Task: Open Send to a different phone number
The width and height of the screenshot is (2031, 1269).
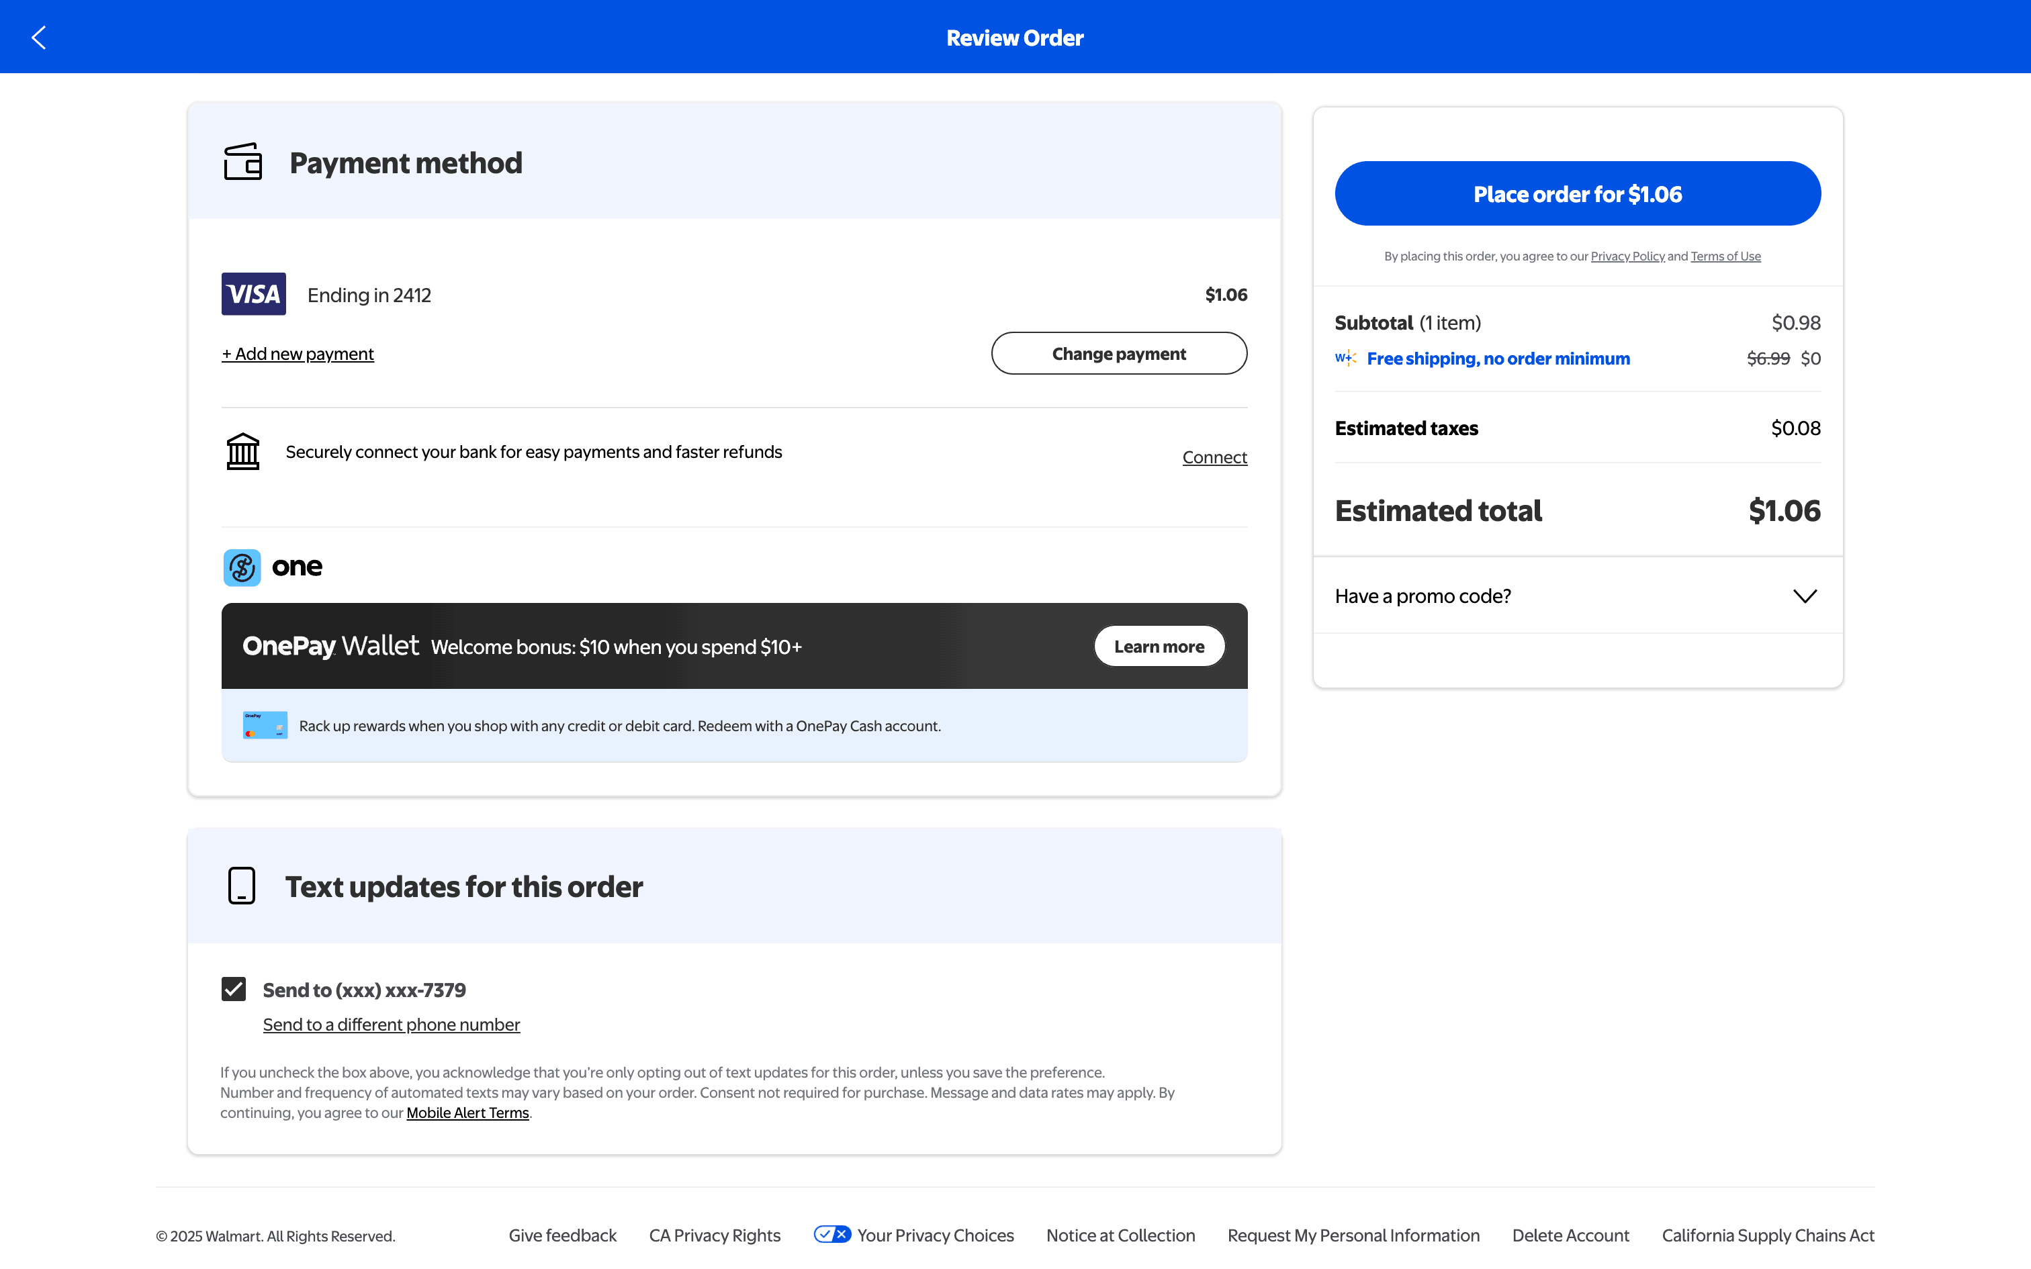Action: pos(391,1025)
